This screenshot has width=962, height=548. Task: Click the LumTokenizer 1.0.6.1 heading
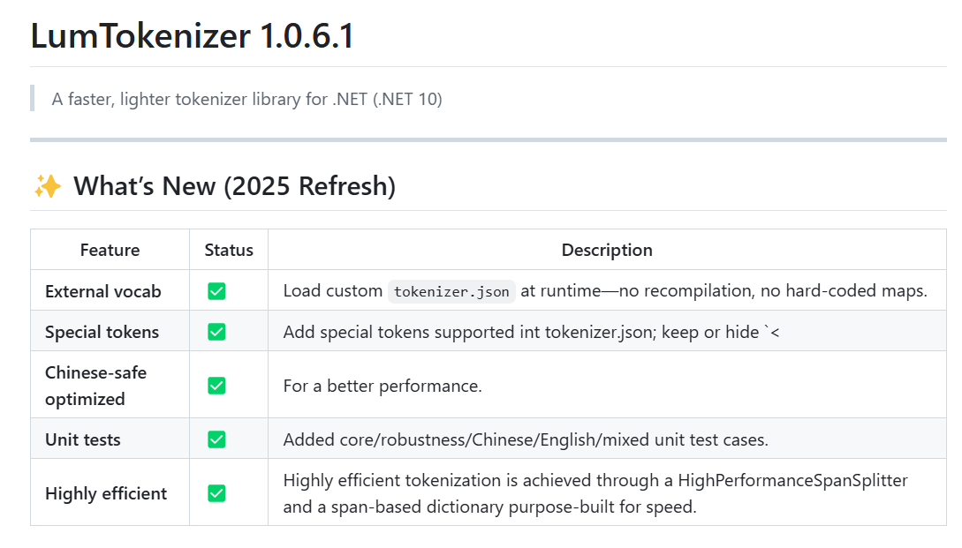tap(193, 36)
